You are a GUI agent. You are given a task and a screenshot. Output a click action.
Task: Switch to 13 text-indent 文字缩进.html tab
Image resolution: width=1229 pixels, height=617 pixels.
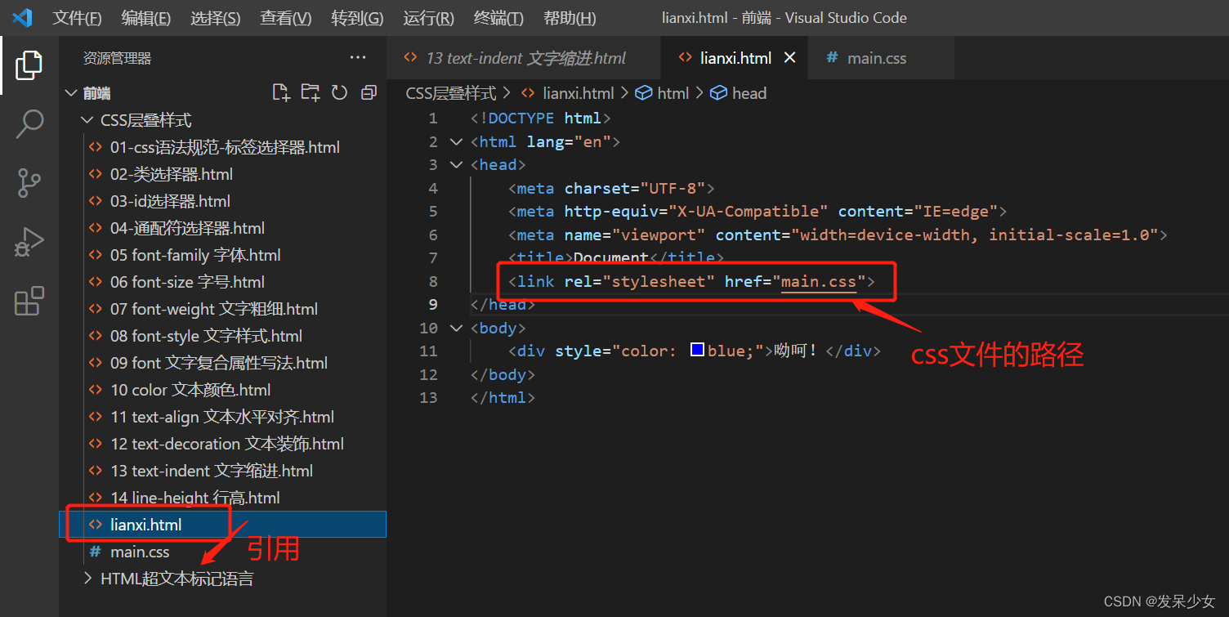tap(524, 58)
